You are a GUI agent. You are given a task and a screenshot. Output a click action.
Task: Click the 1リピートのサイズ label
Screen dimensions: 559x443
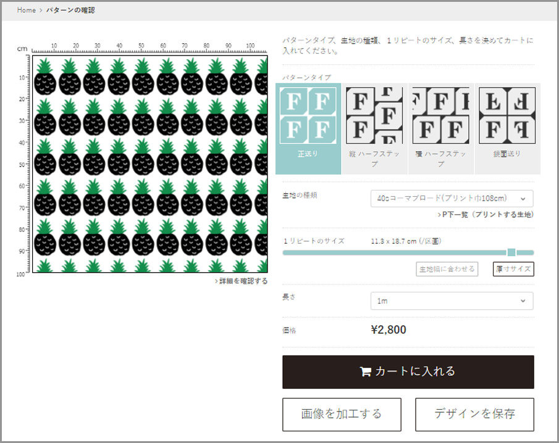[314, 241]
